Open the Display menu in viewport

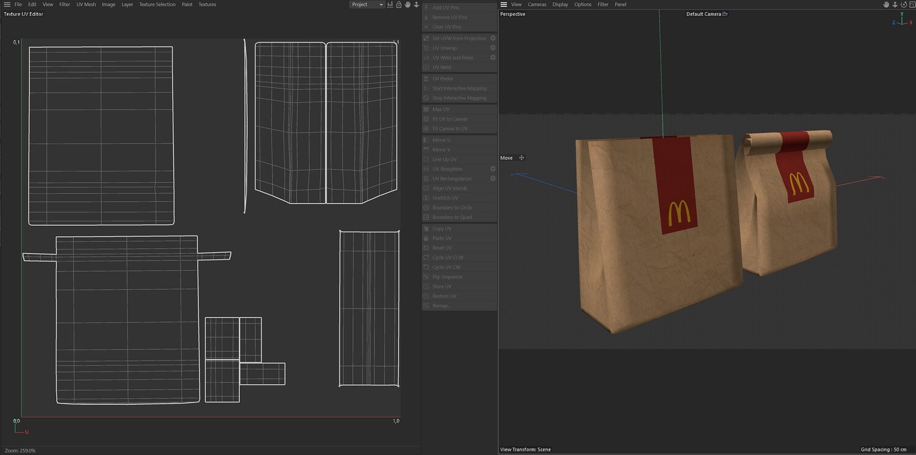coord(560,4)
